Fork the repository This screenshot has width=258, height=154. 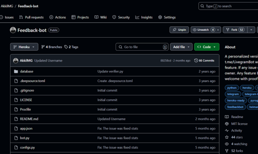235,30
